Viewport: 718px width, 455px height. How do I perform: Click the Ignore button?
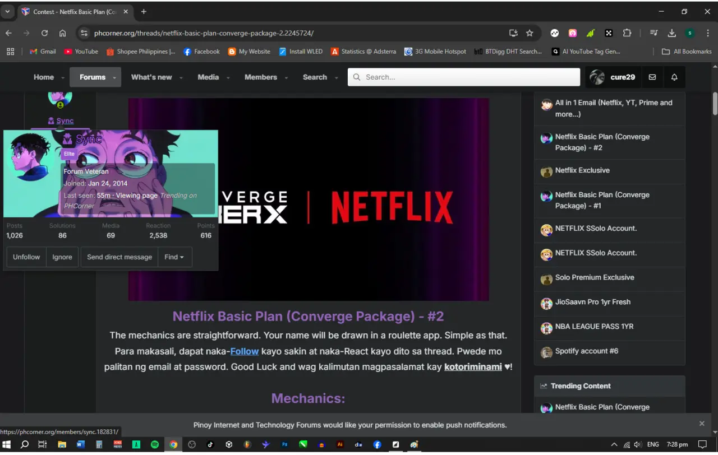[x=62, y=257]
